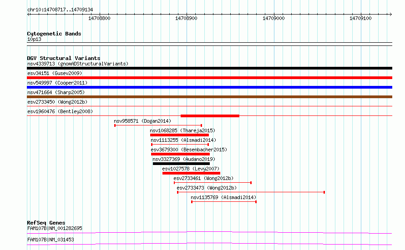Click the thick red esv1960476 Bentley2008 segment
This screenshot has width=405, height=250.
pyautogui.click(x=210, y=116)
